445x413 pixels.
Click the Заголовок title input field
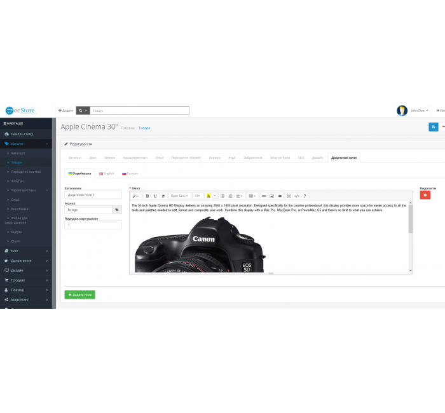point(93,195)
